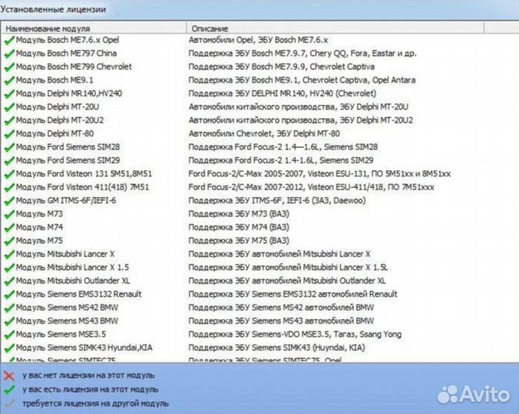Select row text Модуль M75

pyautogui.click(x=39, y=241)
